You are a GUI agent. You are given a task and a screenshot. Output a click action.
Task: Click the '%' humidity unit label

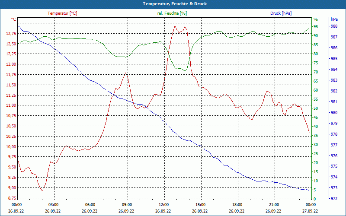pyautogui.click(x=316, y=19)
